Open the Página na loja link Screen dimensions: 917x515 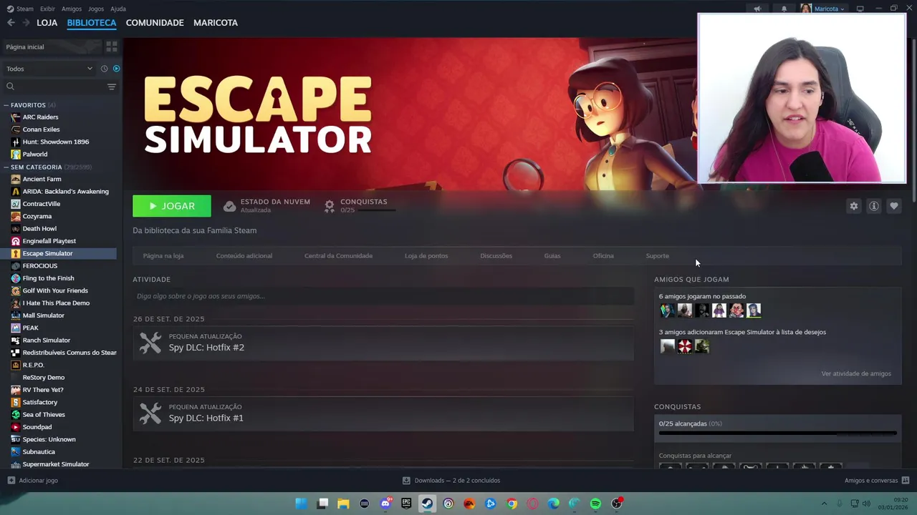163,255
